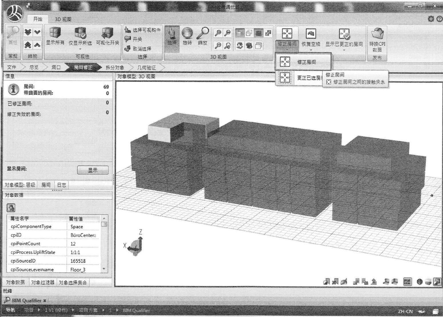The image size is (443, 317).
Task: Click the stacked windows icon in 3D 视图
Action: pos(258,46)
